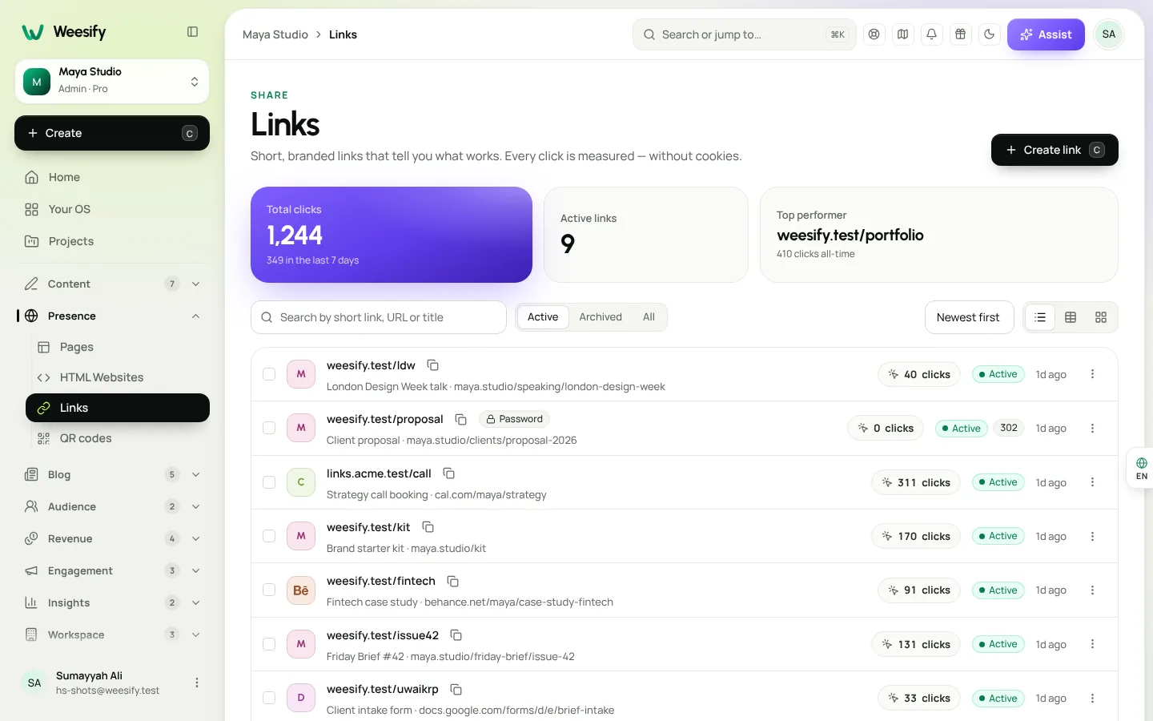Check the weesify.test/issue42 checkbox
Viewport: 1153px width, 721px height.
pos(269,644)
